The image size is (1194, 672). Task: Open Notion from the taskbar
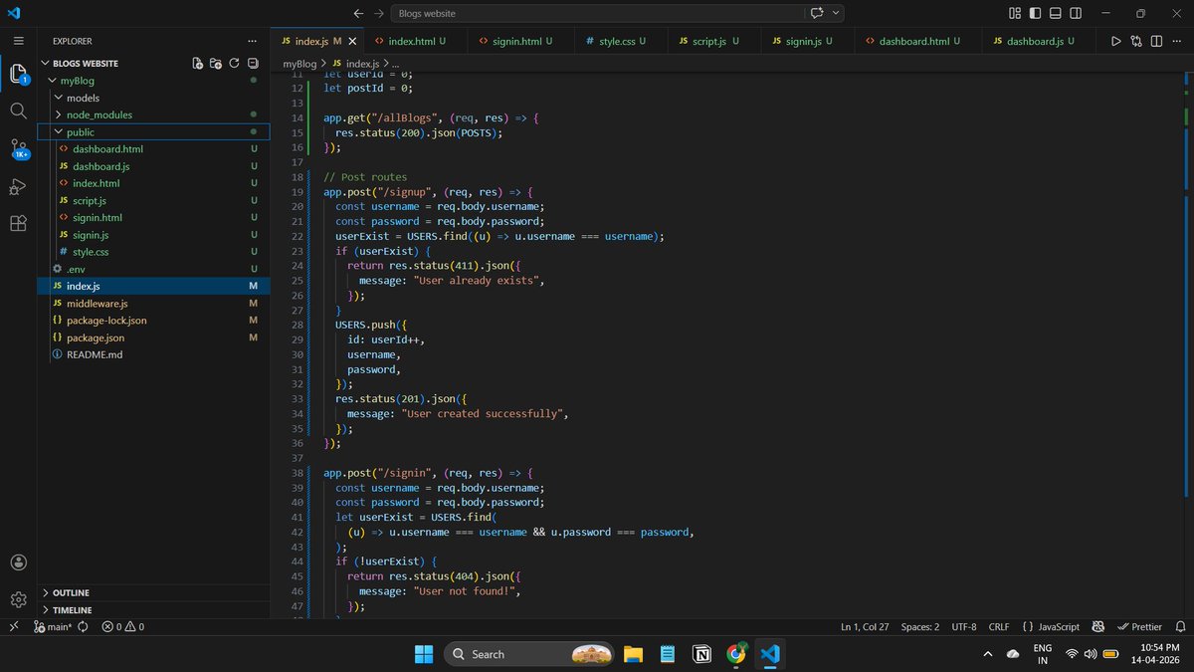[x=701, y=654]
